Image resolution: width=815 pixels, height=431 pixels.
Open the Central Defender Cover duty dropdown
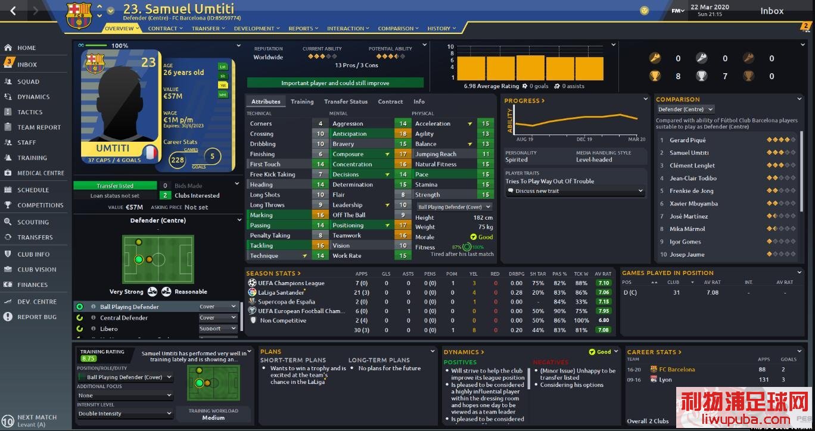point(217,318)
